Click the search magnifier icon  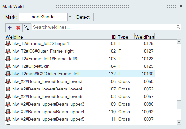pos(178,27)
